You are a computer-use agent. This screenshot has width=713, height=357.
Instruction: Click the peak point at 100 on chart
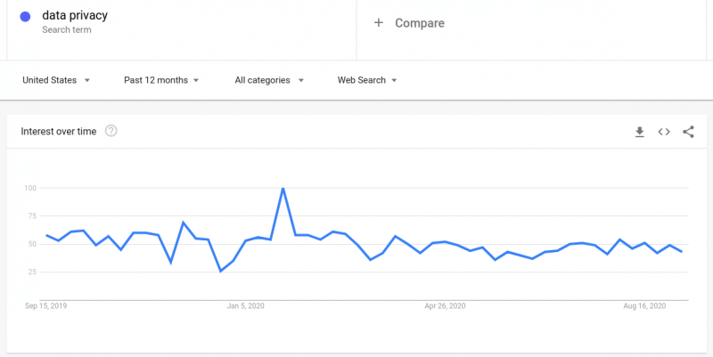[x=283, y=188]
